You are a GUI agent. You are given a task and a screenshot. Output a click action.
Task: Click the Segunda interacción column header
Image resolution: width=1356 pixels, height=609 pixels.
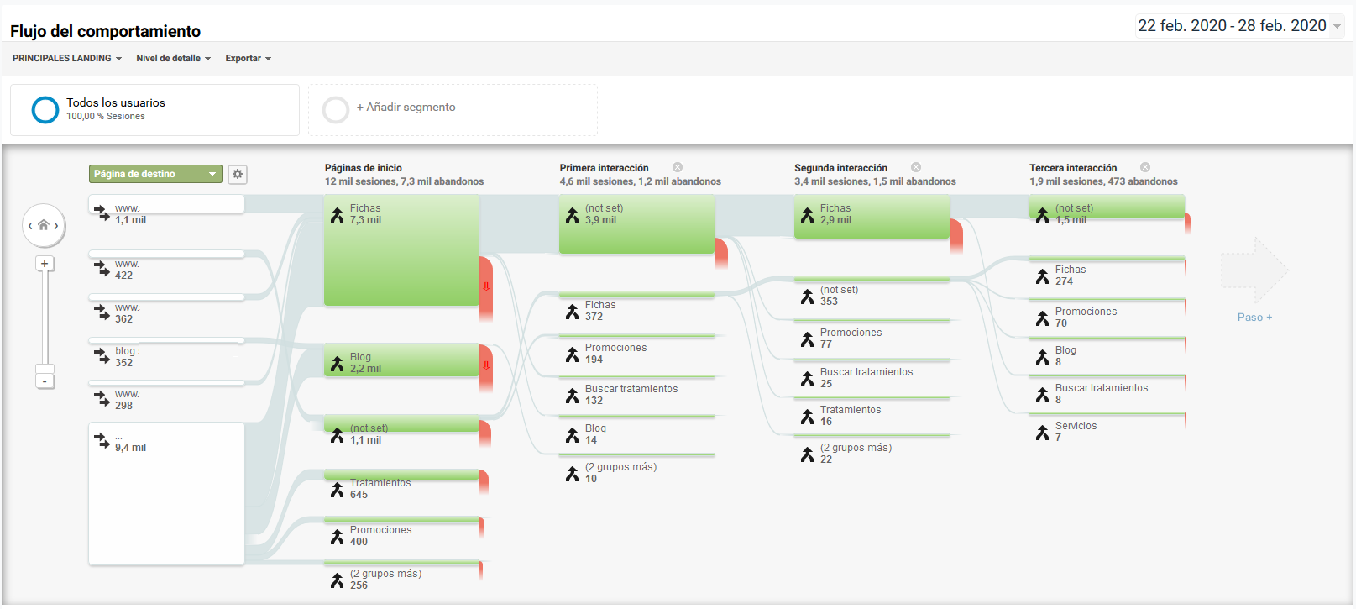tap(840, 168)
